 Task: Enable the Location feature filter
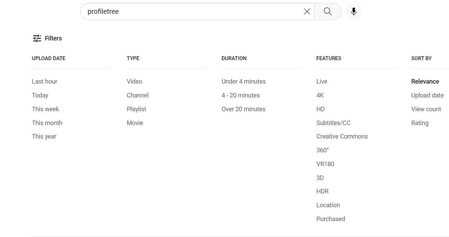click(x=328, y=205)
